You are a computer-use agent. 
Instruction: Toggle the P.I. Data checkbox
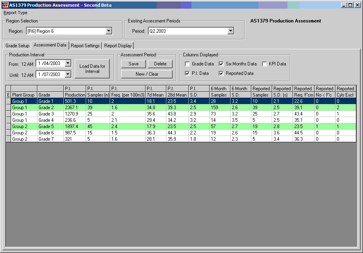coord(188,73)
